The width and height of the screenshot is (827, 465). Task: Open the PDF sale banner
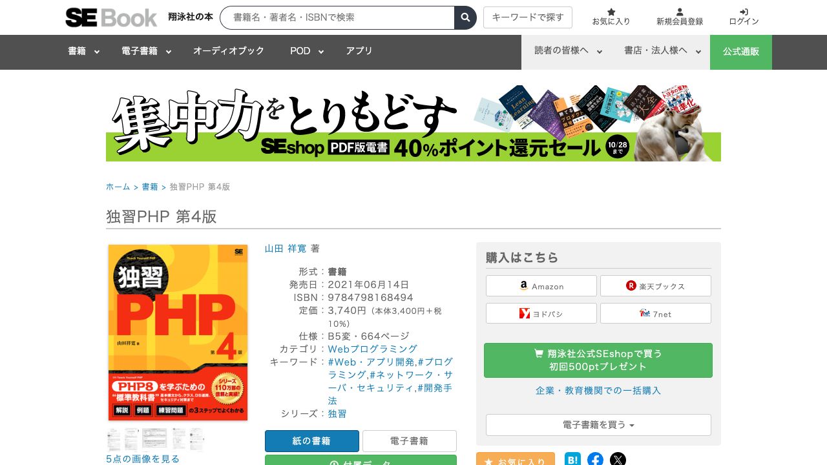click(413, 123)
